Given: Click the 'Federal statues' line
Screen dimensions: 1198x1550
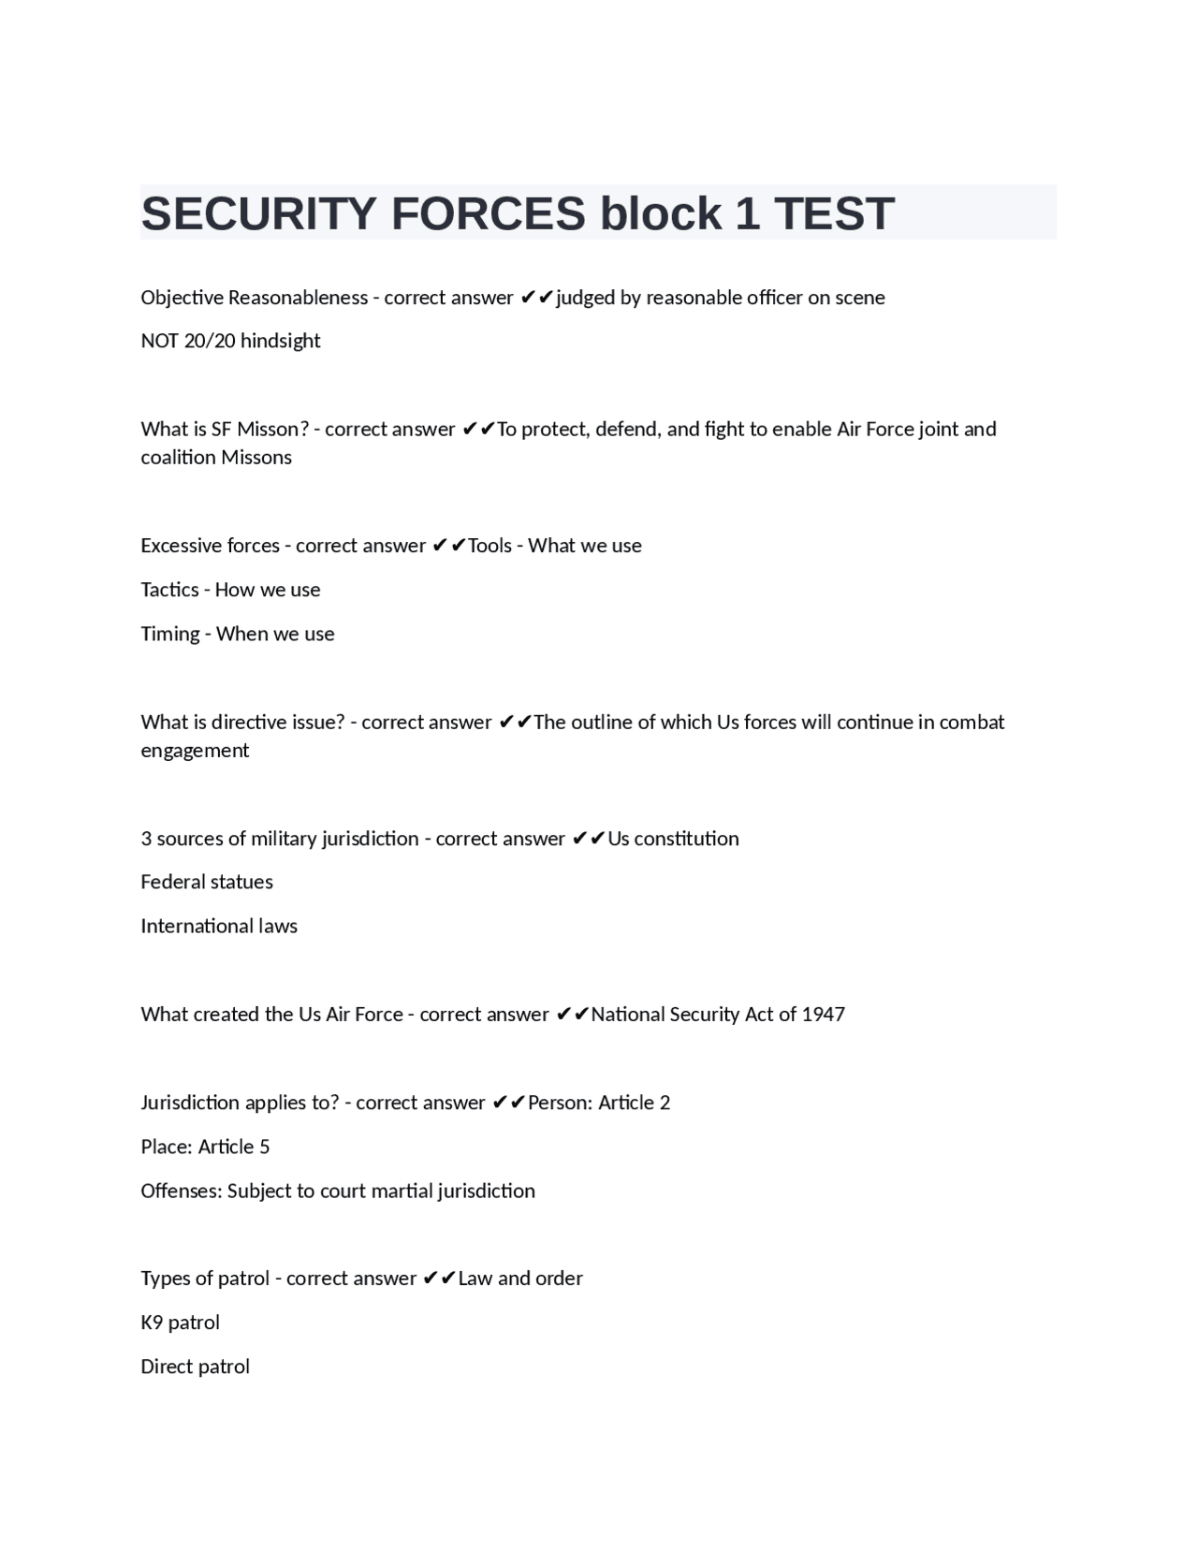Looking at the screenshot, I should click(207, 882).
